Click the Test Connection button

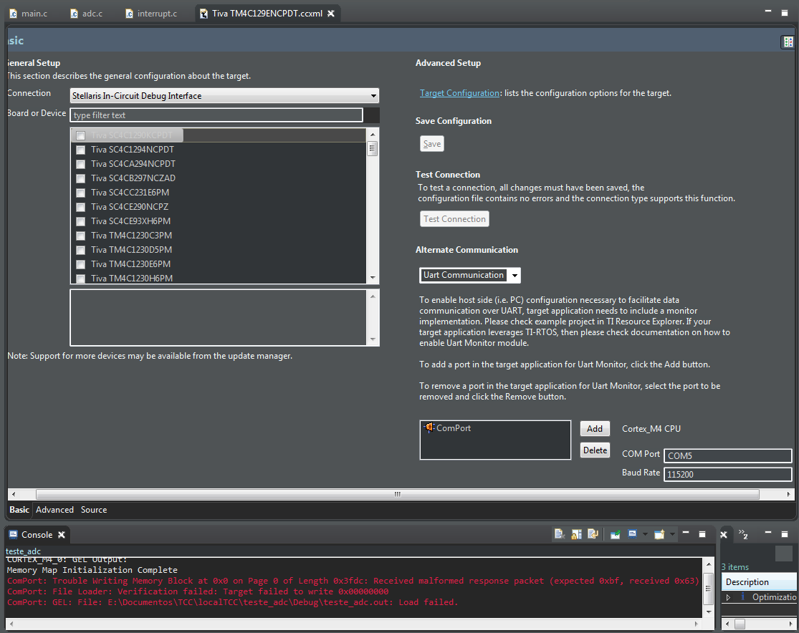coord(454,219)
